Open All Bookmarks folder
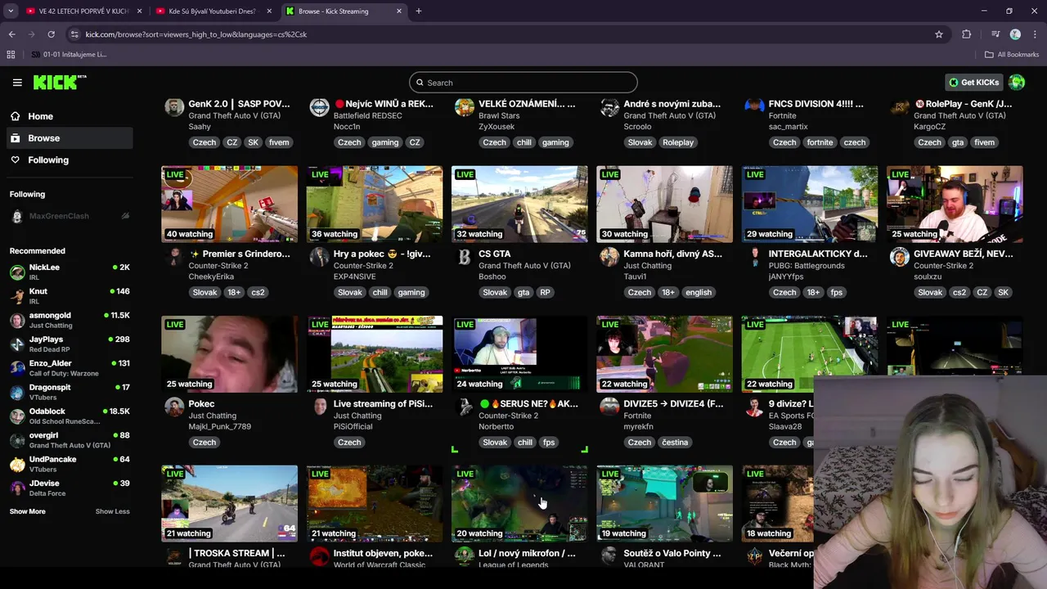The image size is (1047, 589). click(1012, 55)
